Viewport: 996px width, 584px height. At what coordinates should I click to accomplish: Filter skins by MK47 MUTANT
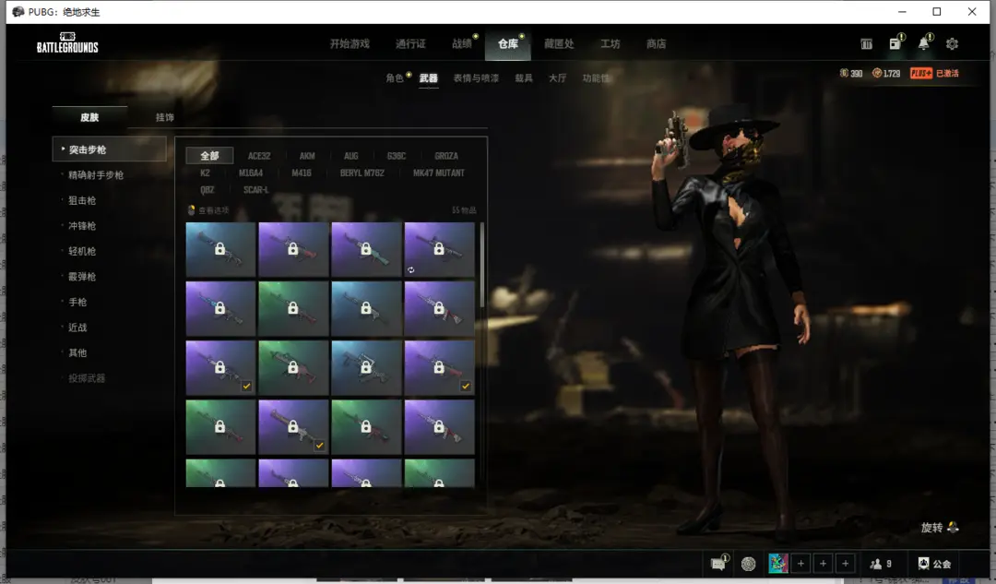(x=438, y=173)
